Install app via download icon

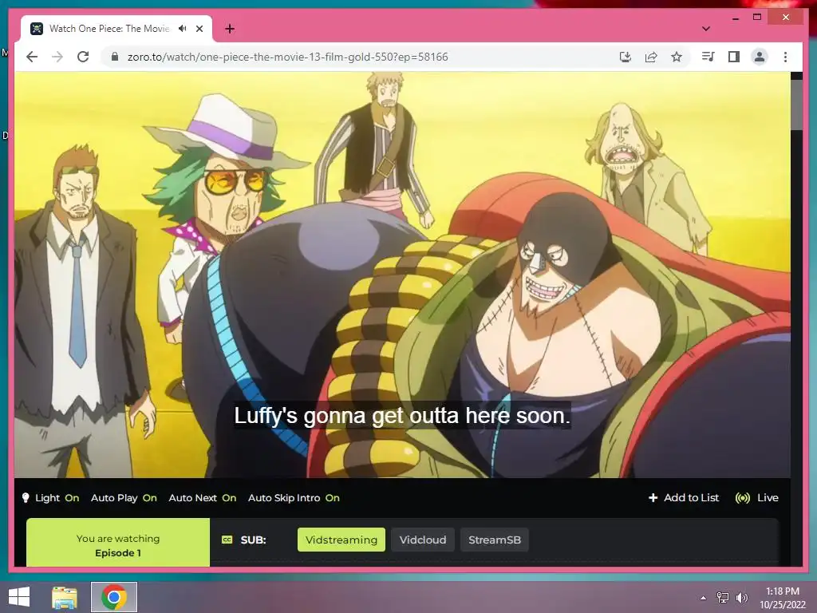click(626, 57)
